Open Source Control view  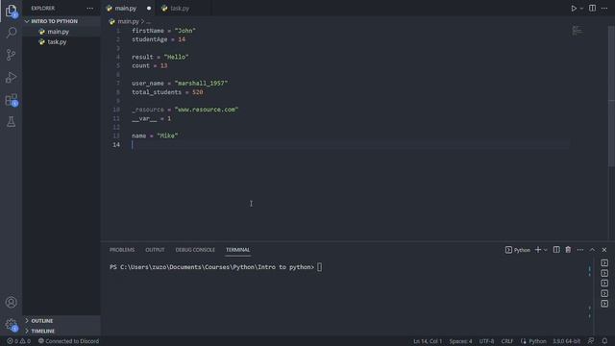[11, 55]
